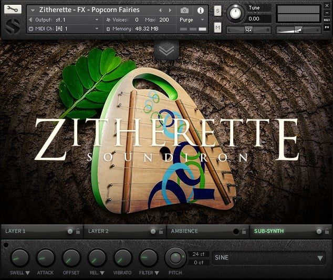
Task: Take a snapshot with the camera icon
Action: (x=184, y=10)
